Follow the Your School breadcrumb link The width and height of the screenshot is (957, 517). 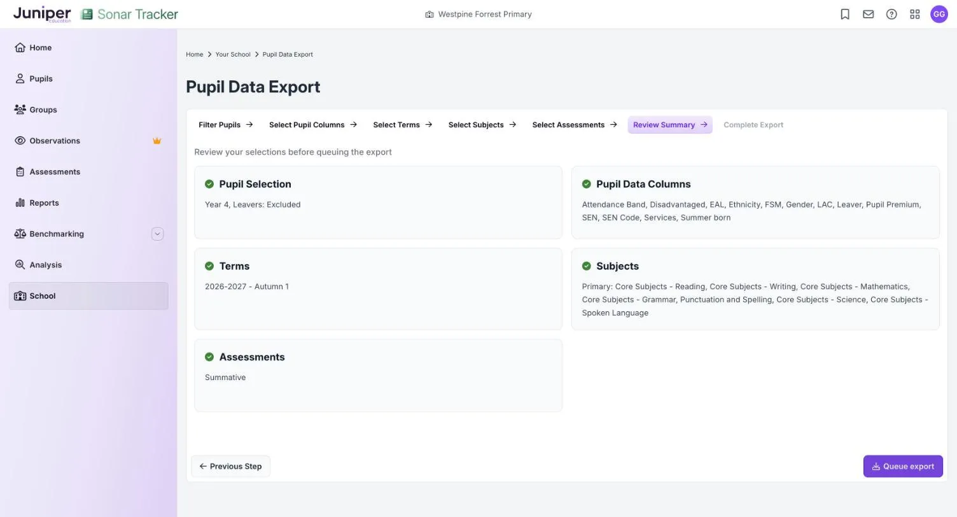(233, 55)
